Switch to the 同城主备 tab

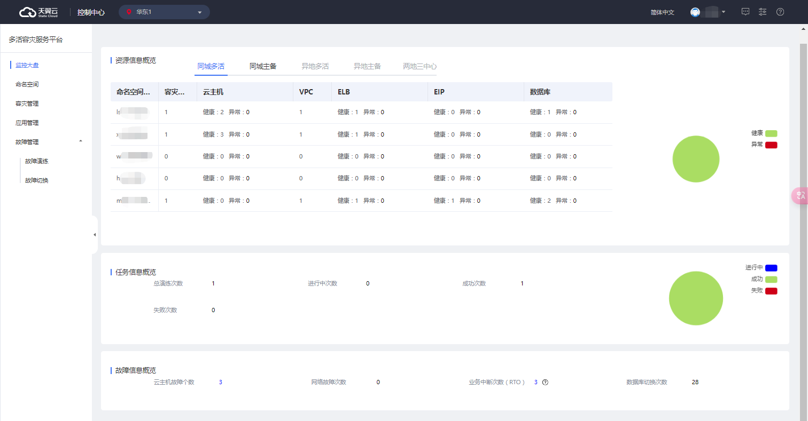click(x=263, y=67)
